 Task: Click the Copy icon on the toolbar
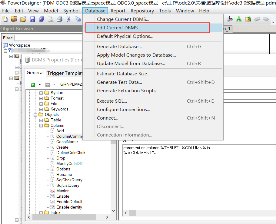click(x=77, y=19)
